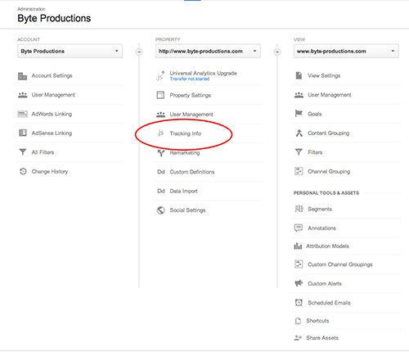Open Attribution Models
The image size is (409, 352).
[327, 246]
